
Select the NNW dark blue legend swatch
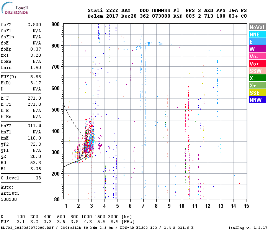(257, 100)
